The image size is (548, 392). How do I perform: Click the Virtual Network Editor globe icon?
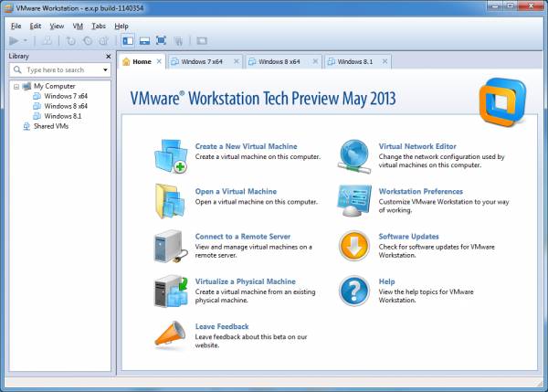click(354, 156)
